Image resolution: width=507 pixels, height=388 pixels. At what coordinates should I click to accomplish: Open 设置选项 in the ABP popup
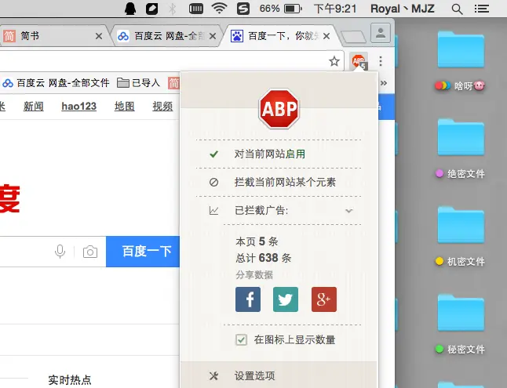click(x=279, y=375)
